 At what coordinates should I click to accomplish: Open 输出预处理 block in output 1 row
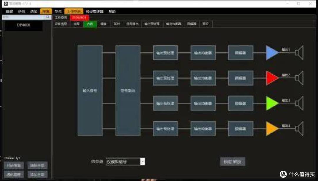pyautogui.click(x=165, y=53)
